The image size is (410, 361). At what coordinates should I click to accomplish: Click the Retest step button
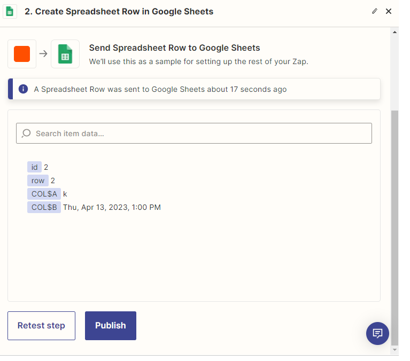pyautogui.click(x=41, y=326)
